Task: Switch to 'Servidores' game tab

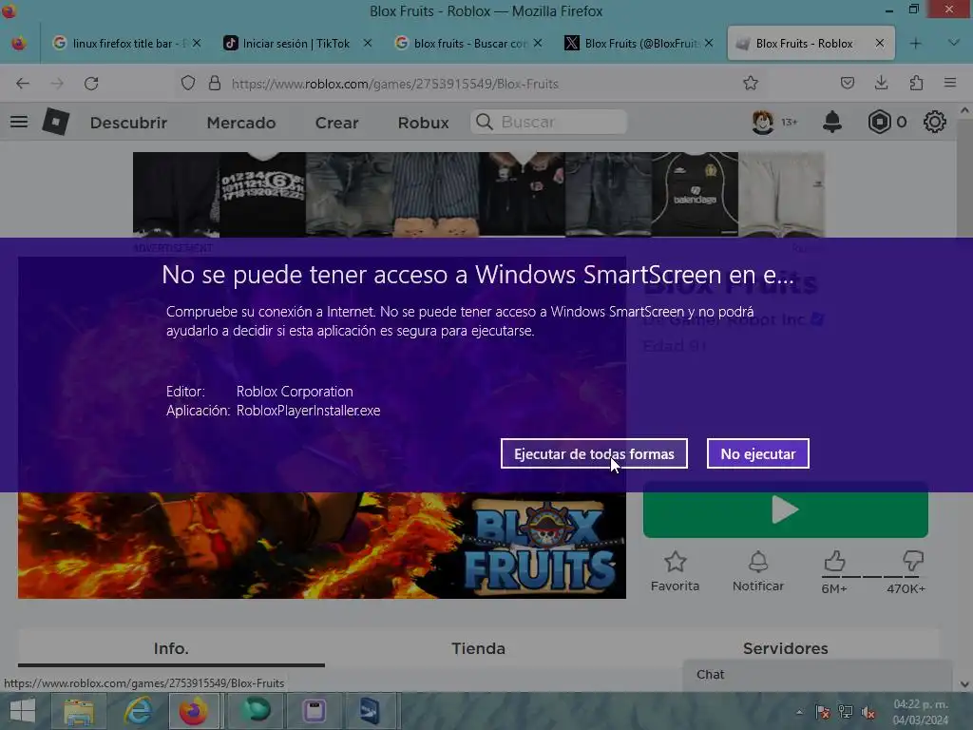Action: 785,648
